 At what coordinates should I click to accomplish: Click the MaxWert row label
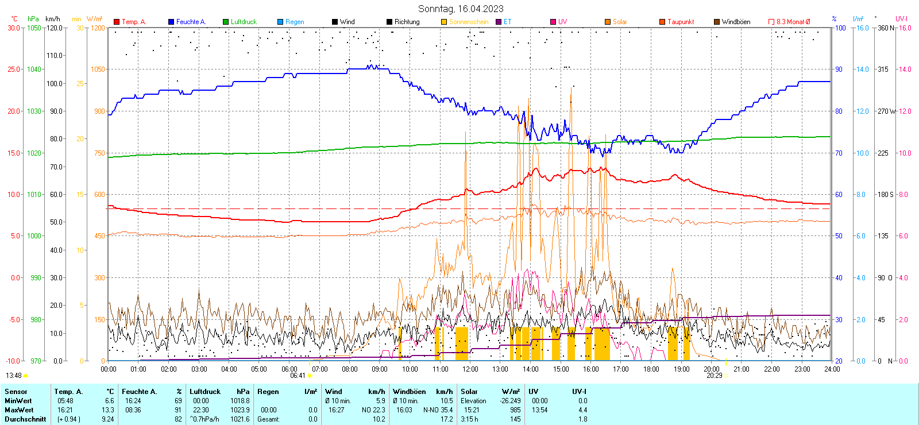click(19, 410)
